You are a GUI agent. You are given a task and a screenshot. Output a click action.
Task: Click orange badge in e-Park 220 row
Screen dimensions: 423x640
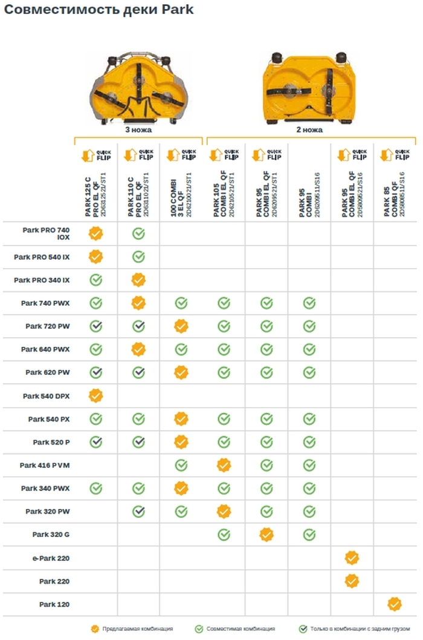click(352, 558)
